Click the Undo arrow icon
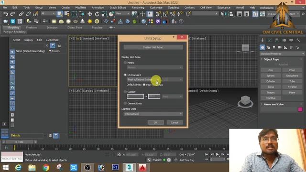This screenshot has width=306, height=172. pos(6,14)
